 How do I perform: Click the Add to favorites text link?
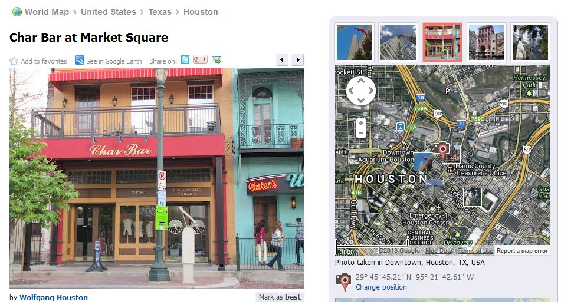[x=44, y=61]
